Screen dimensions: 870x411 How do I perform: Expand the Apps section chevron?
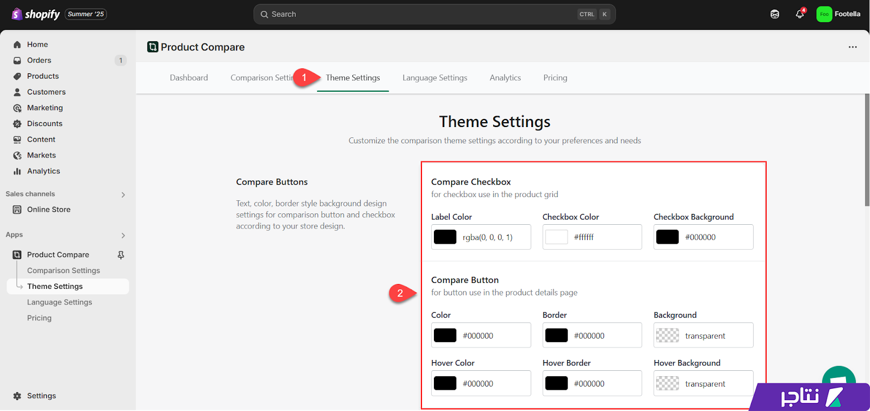click(x=123, y=235)
